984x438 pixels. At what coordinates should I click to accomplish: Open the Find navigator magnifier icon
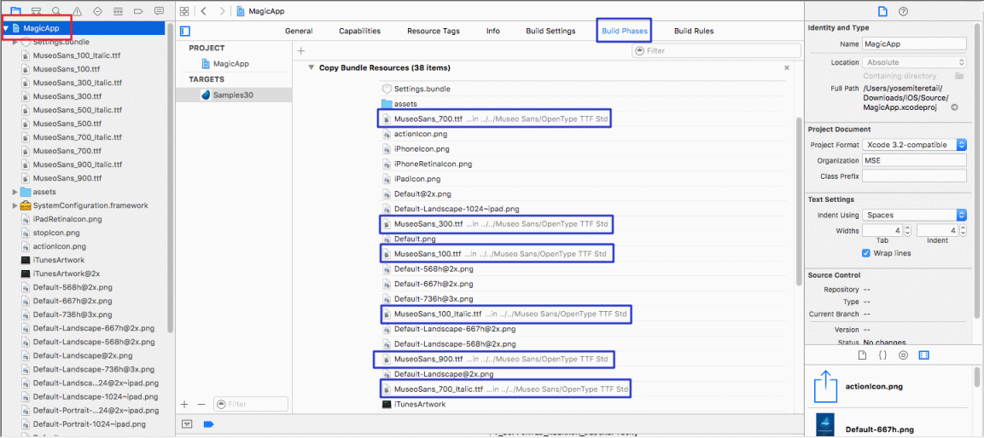click(56, 11)
